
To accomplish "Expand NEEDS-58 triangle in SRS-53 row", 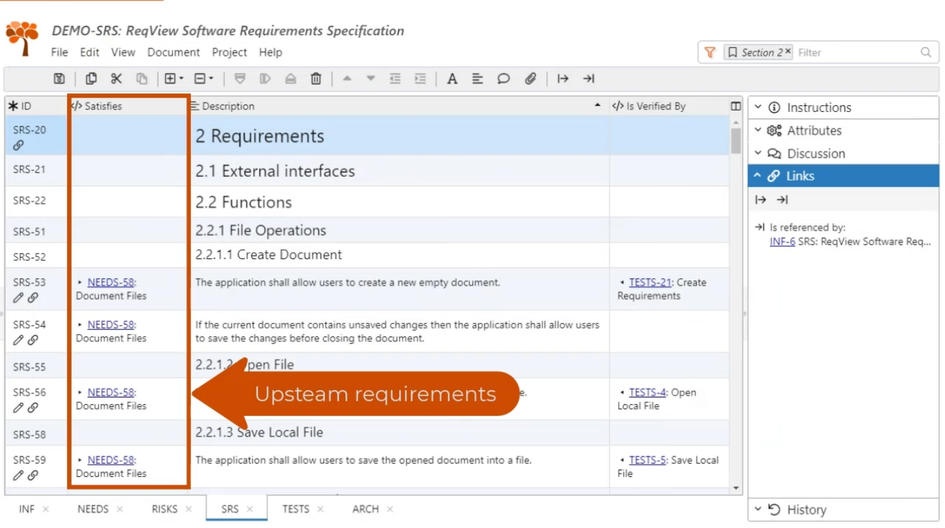I will [x=80, y=282].
